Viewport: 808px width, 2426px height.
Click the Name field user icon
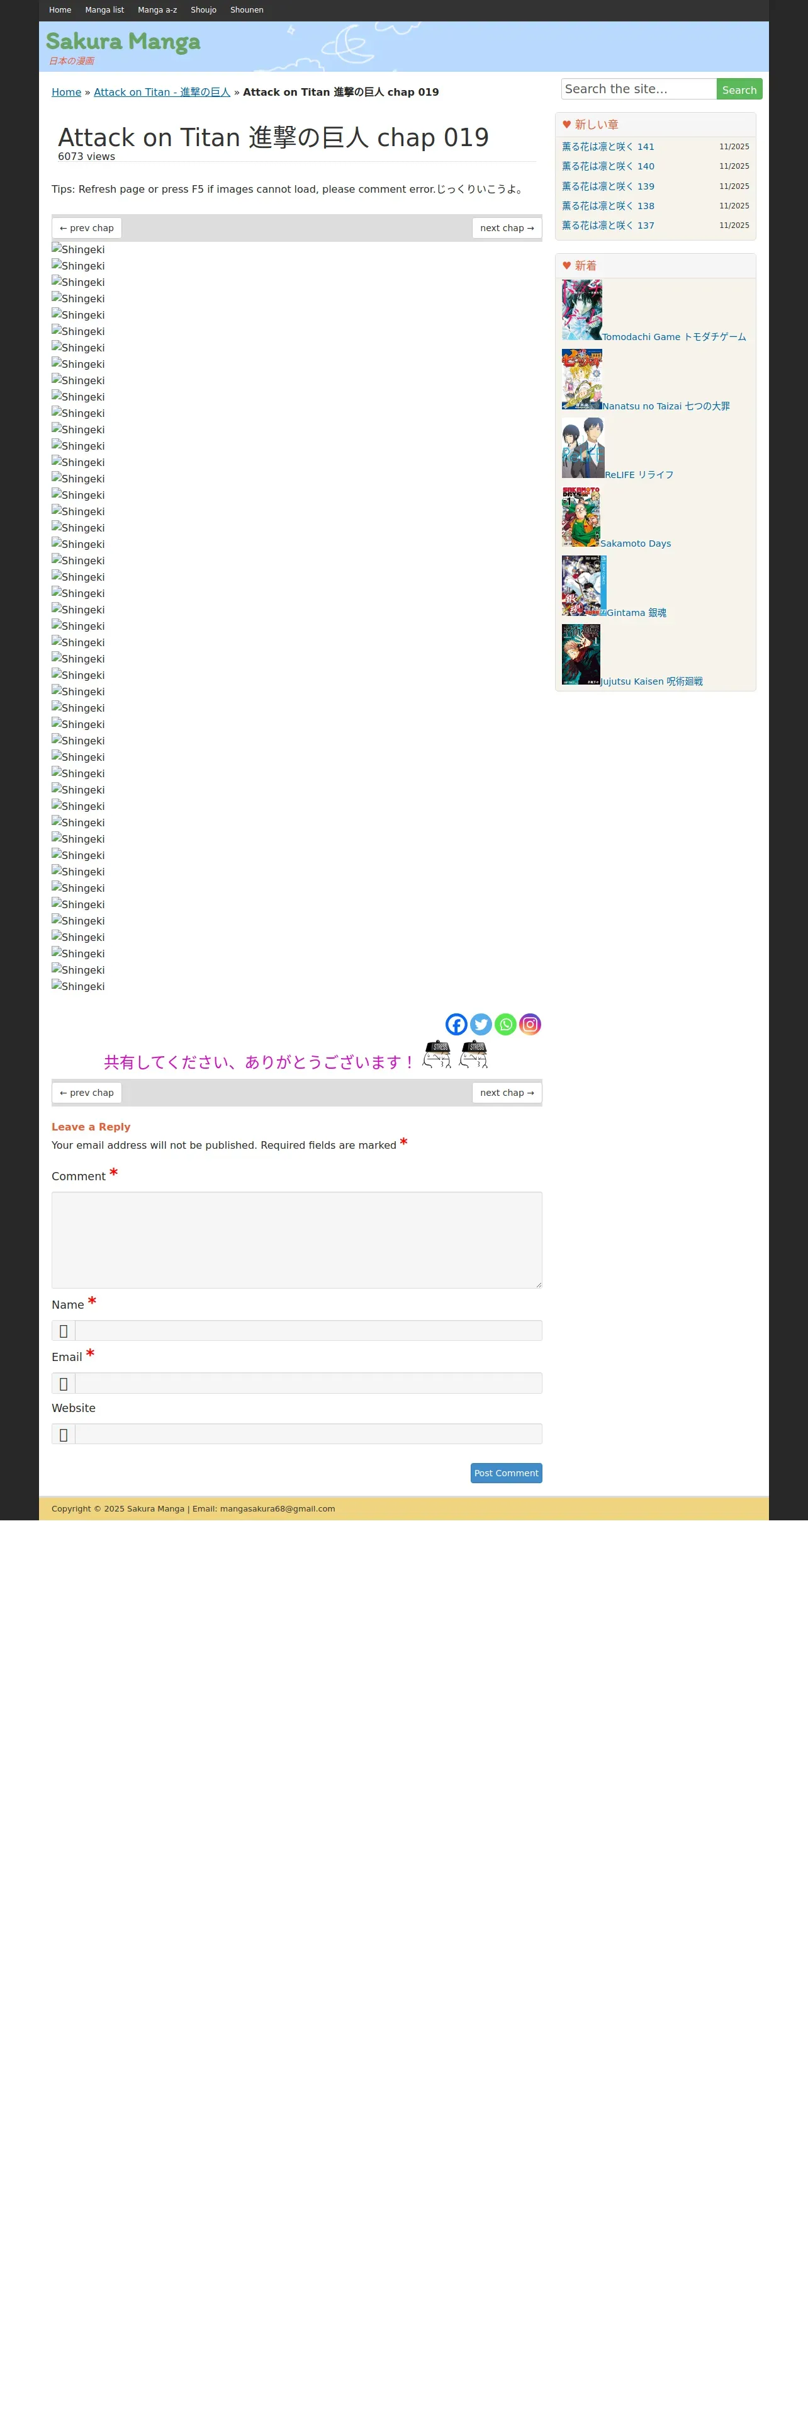point(63,1331)
